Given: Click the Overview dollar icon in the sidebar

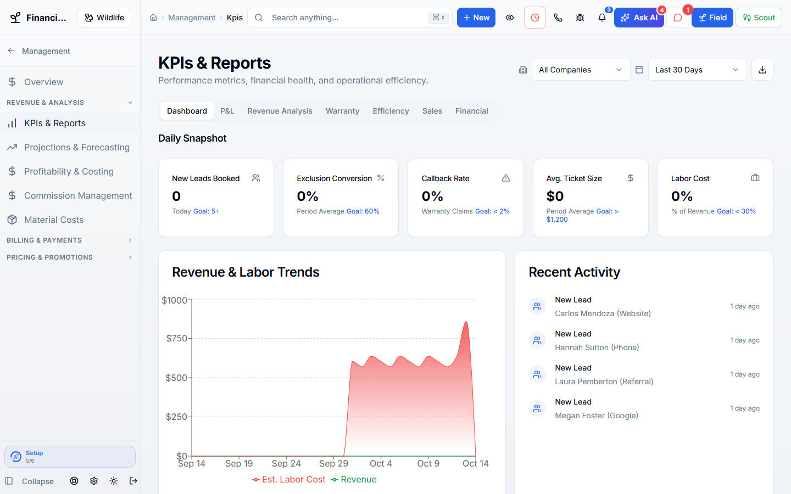Looking at the screenshot, I should [x=12, y=82].
